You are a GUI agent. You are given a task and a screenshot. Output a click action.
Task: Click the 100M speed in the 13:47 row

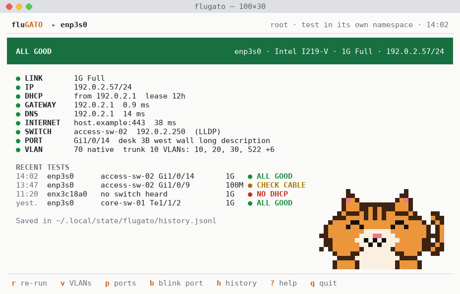[x=234, y=185]
